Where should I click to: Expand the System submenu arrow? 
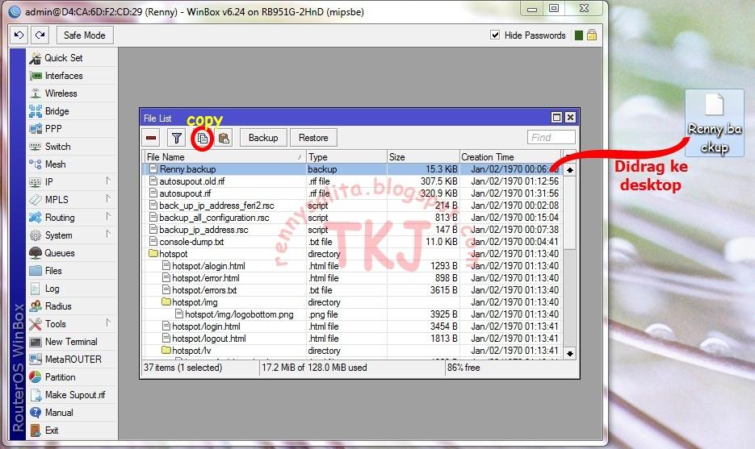click(108, 234)
